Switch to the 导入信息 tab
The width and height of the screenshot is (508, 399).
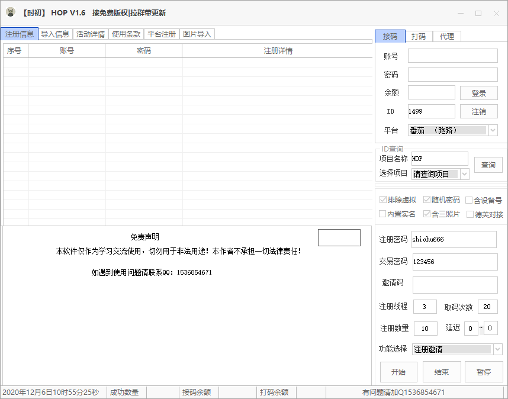(x=55, y=34)
